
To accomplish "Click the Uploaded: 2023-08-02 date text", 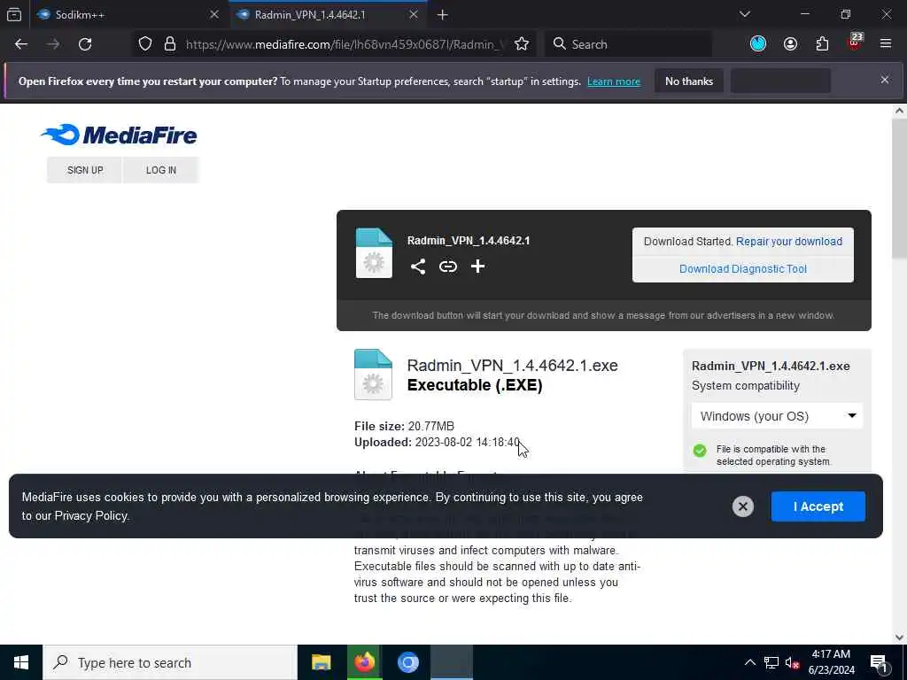I will [x=437, y=443].
